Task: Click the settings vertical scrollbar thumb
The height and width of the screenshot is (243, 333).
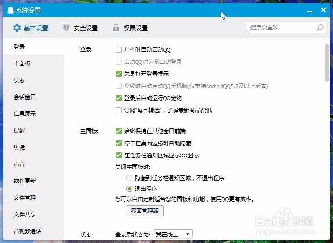Action: pos(327,62)
